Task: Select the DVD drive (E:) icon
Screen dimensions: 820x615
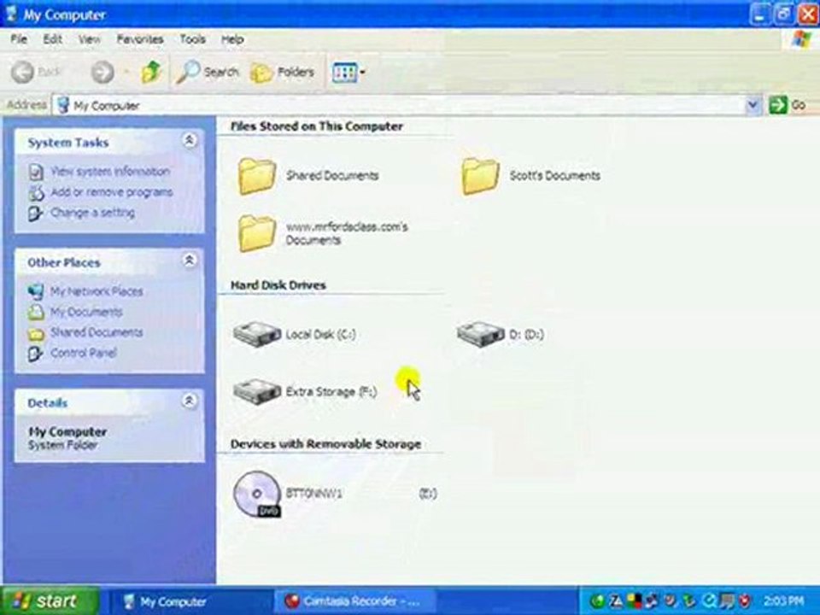Action: 257,495
